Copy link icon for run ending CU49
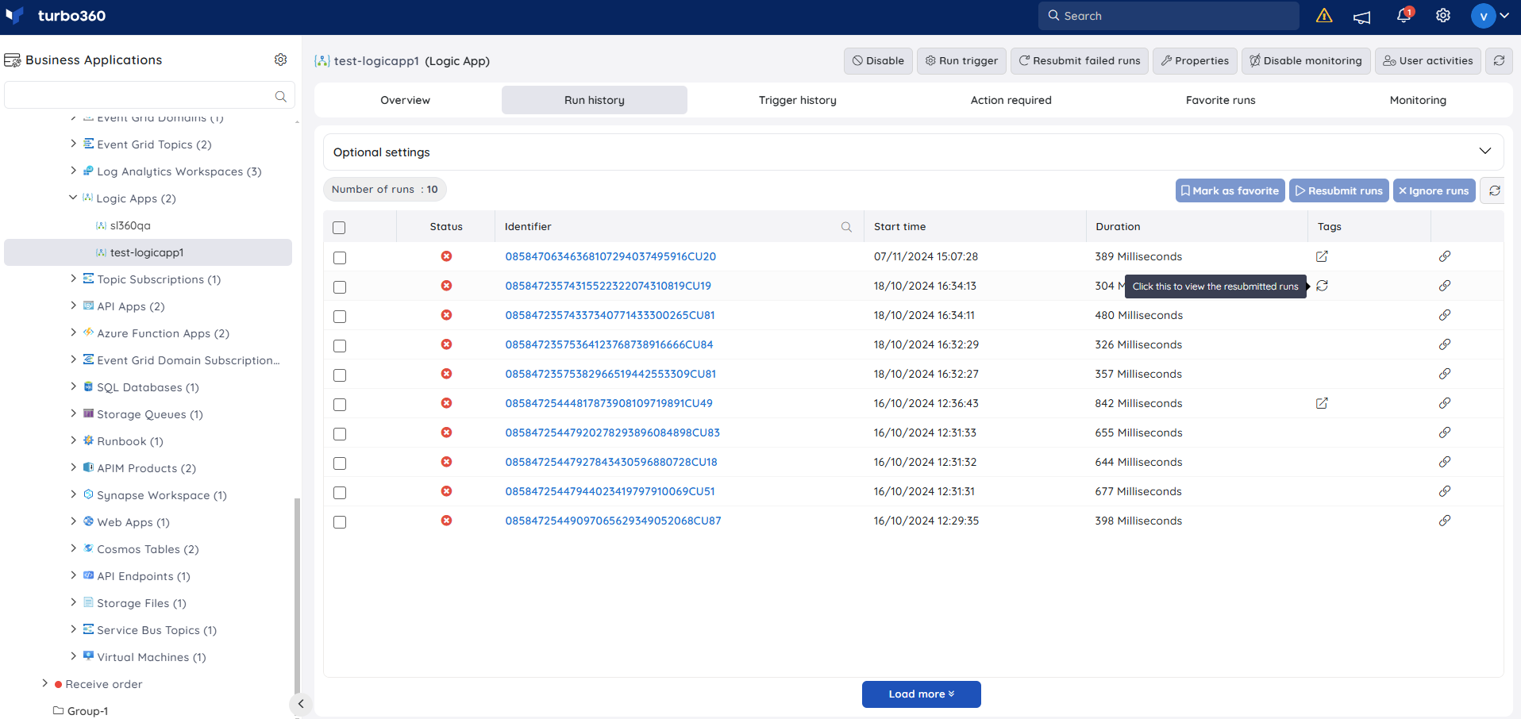Image resolution: width=1521 pixels, height=719 pixels. click(x=1445, y=403)
